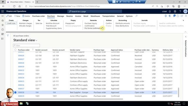This screenshot has width=188, height=106.
Task: Collapse the action pane ribbon chevron
Action: click(185, 32)
